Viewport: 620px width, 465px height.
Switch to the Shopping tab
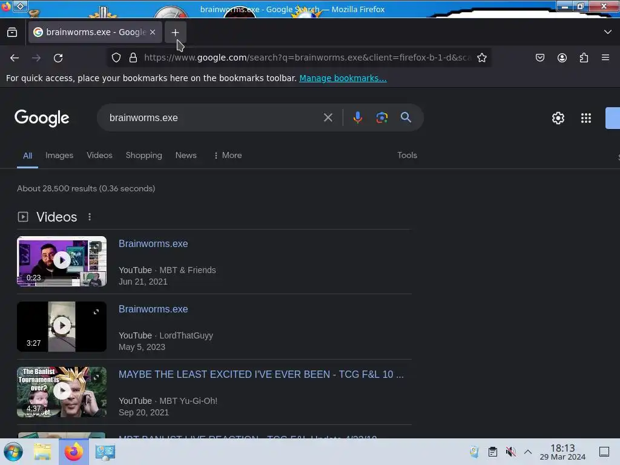click(x=144, y=156)
